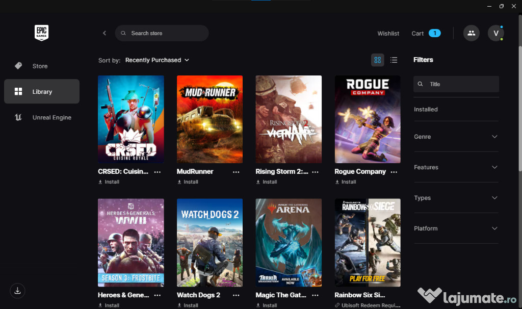The height and width of the screenshot is (309, 522).
Task: Open the Rogue Company cover thumbnail
Action: click(368, 119)
